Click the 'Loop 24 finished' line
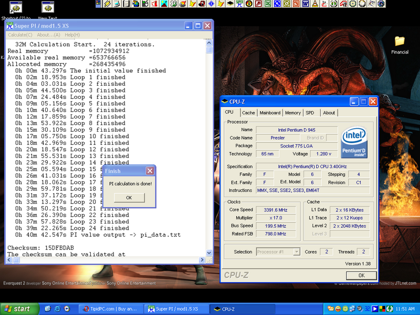420x315 pixels. pyautogui.click(x=72, y=228)
